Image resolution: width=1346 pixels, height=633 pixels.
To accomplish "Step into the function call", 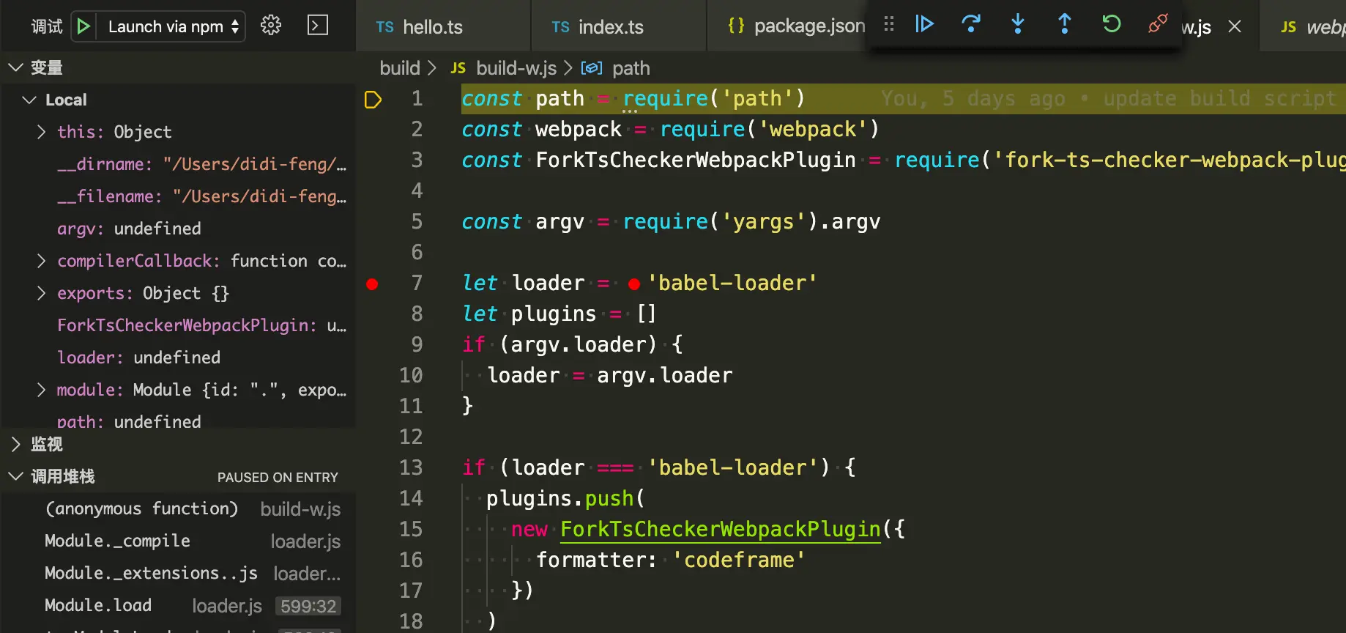I will [1018, 24].
